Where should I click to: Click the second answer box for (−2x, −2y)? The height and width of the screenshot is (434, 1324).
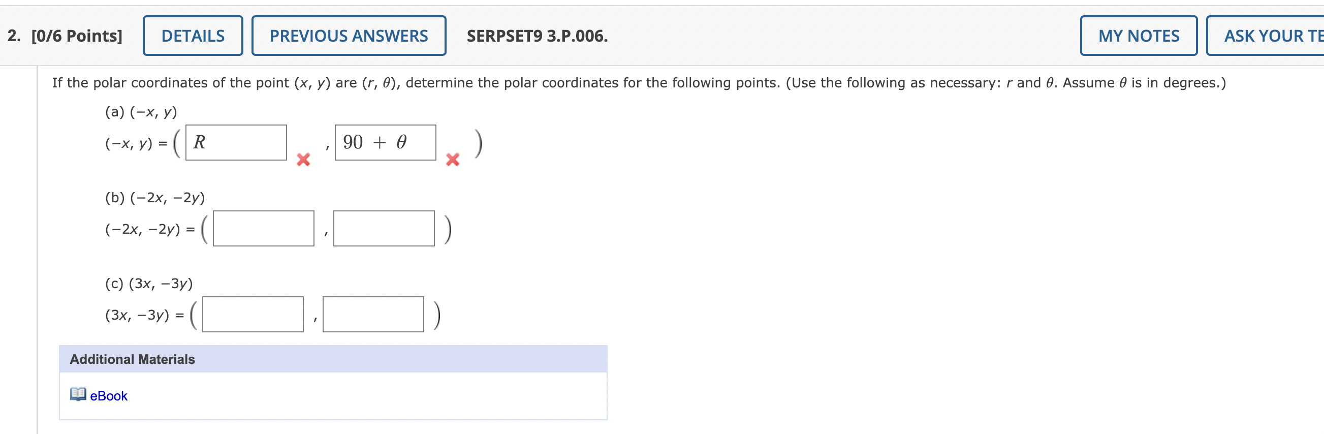click(384, 228)
